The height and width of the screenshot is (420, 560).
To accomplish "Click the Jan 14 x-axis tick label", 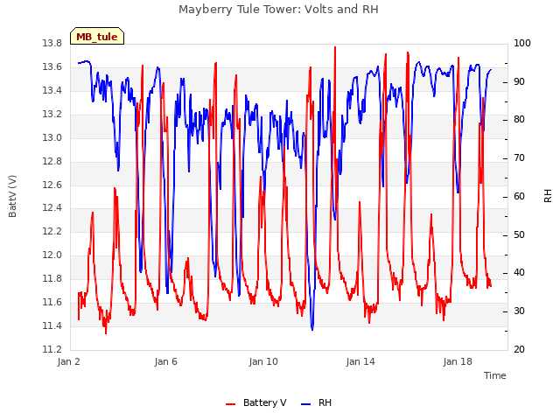I will (x=360, y=361).
